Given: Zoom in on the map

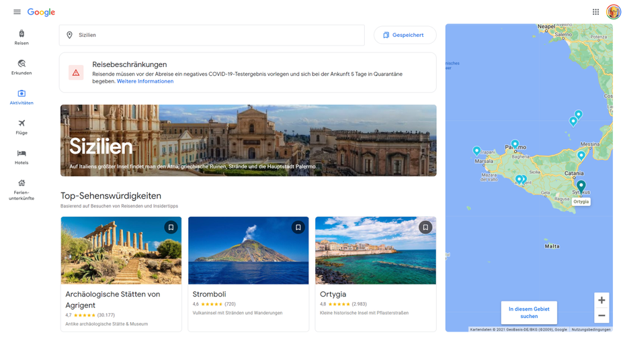Looking at the screenshot, I should pos(601,300).
